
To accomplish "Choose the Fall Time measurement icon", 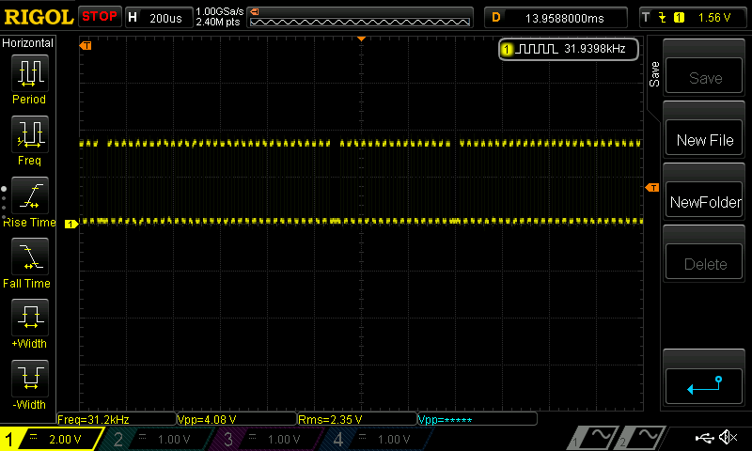I will click(29, 257).
